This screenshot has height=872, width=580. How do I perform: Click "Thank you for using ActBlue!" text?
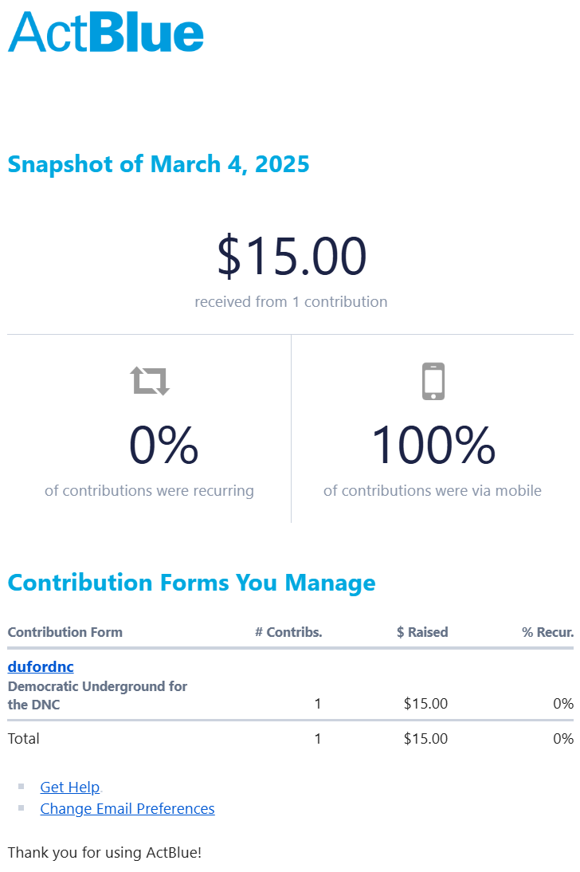pos(104,852)
